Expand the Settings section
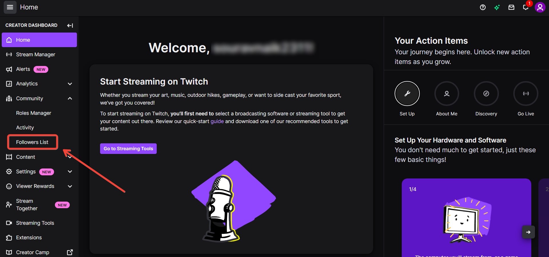This screenshot has height=257, width=549. 69,172
